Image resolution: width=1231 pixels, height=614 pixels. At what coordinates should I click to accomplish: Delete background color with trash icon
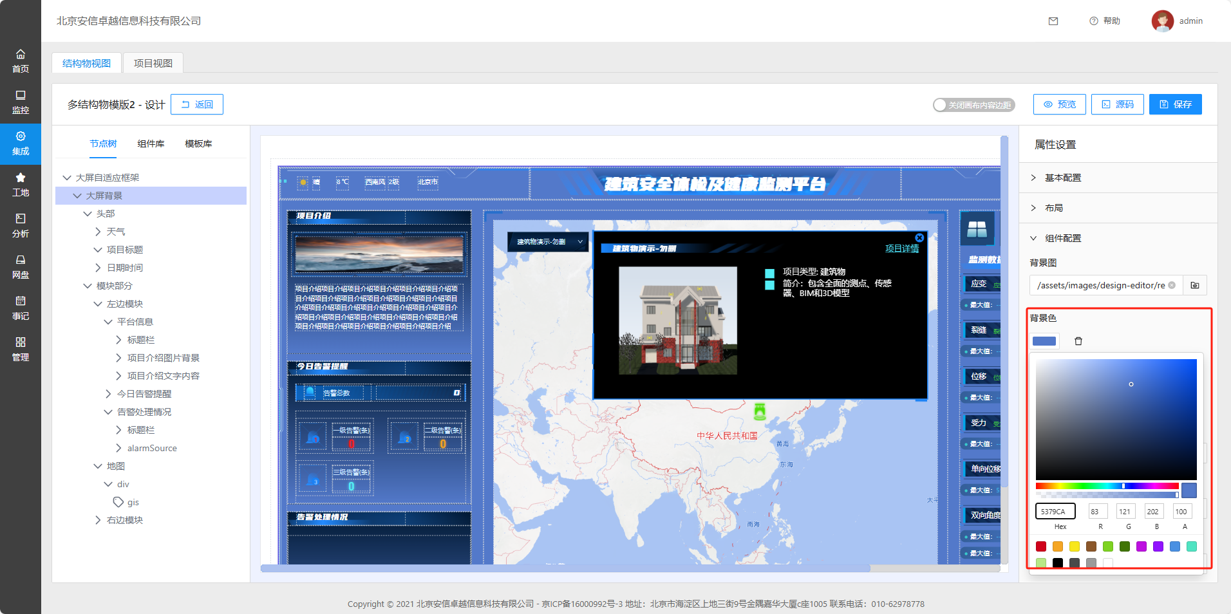(x=1078, y=341)
